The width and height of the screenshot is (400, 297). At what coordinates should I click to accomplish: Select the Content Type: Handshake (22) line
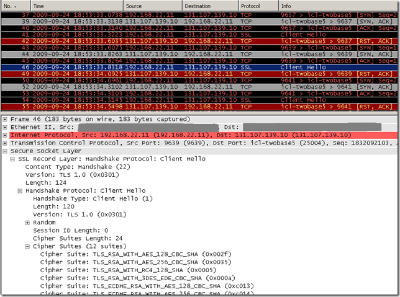point(78,167)
